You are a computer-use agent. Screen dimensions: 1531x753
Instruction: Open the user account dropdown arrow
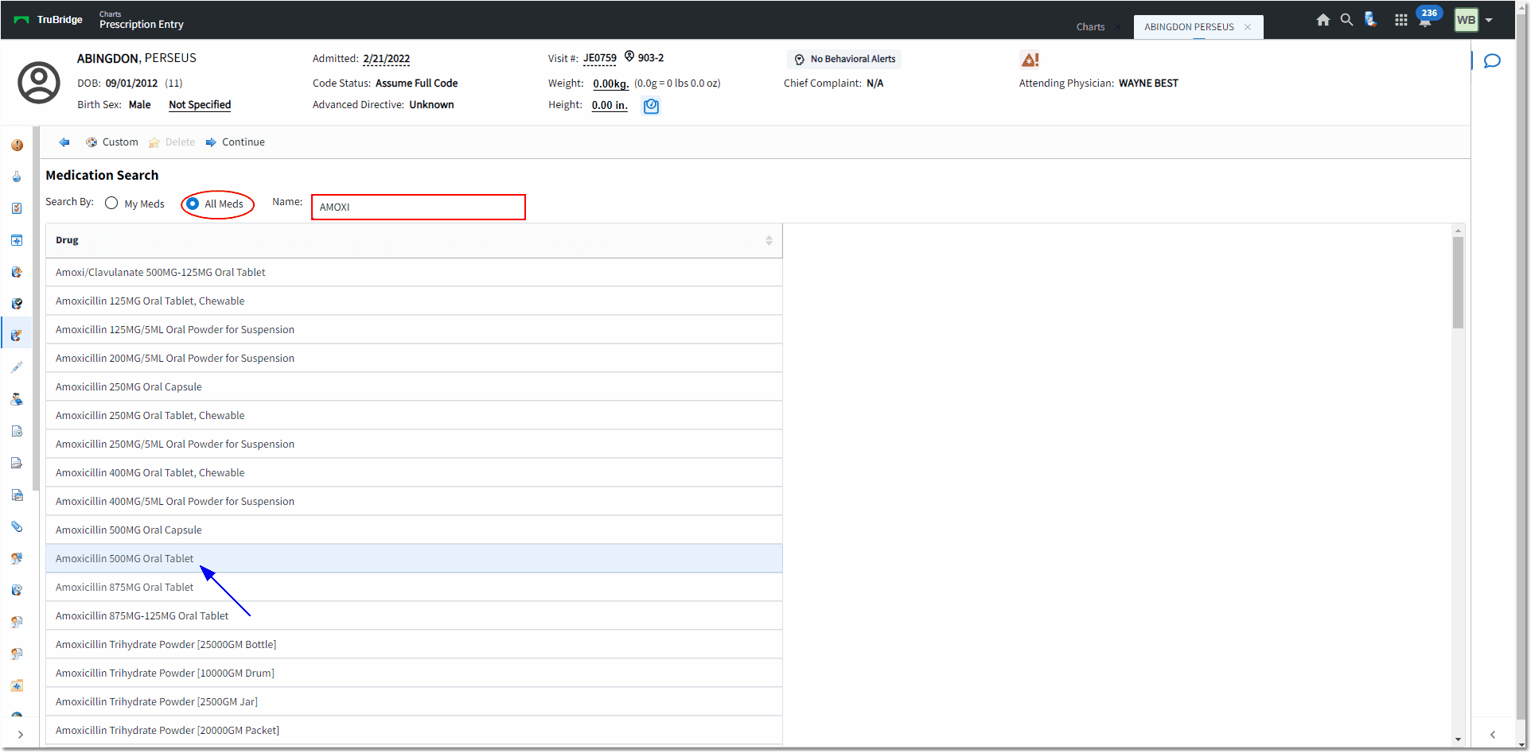[1489, 21]
